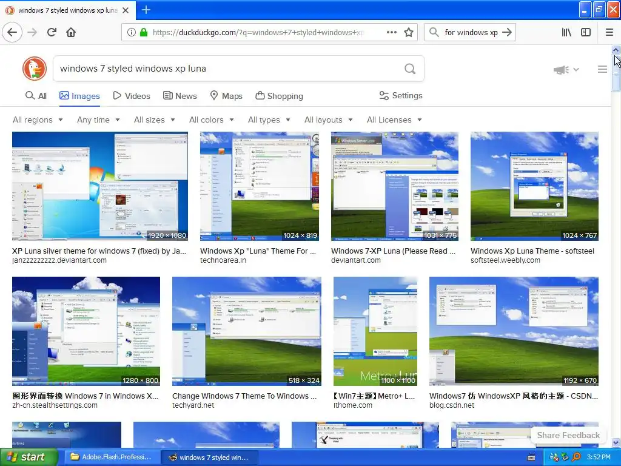Open the Firefox hamburger menu
This screenshot has width=621, height=466.
[x=609, y=32]
